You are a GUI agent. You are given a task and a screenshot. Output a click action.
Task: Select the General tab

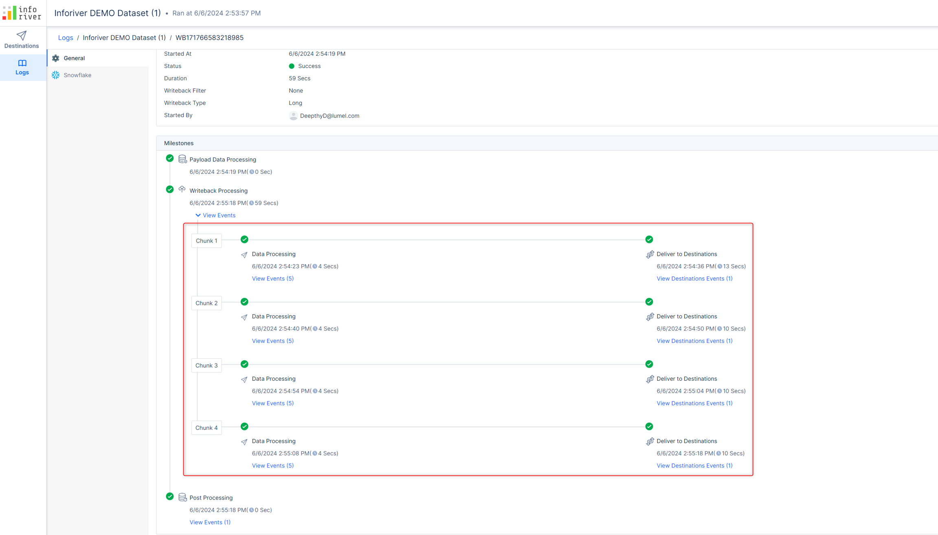coord(74,58)
